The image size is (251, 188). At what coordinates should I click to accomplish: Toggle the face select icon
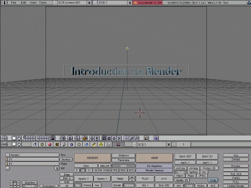137,139
